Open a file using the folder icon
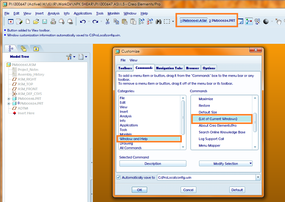The width and height of the screenshot is (285, 202). point(36,21)
